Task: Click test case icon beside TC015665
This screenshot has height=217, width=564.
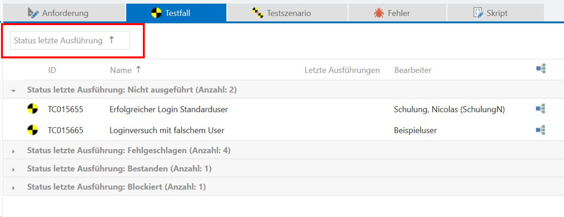Action: pos(32,130)
